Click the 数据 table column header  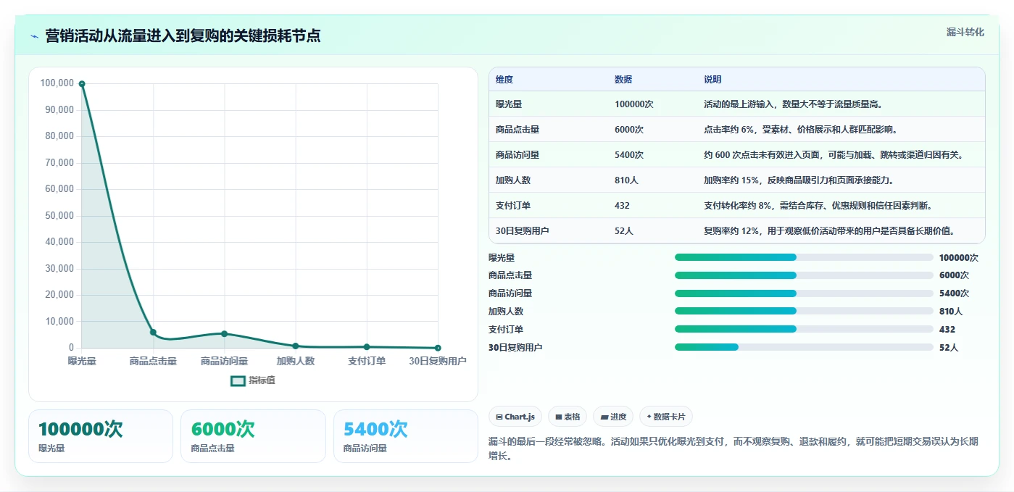click(x=623, y=80)
